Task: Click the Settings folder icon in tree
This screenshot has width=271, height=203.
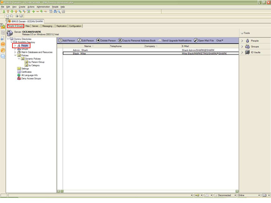Action: pyautogui.click(x=19, y=69)
